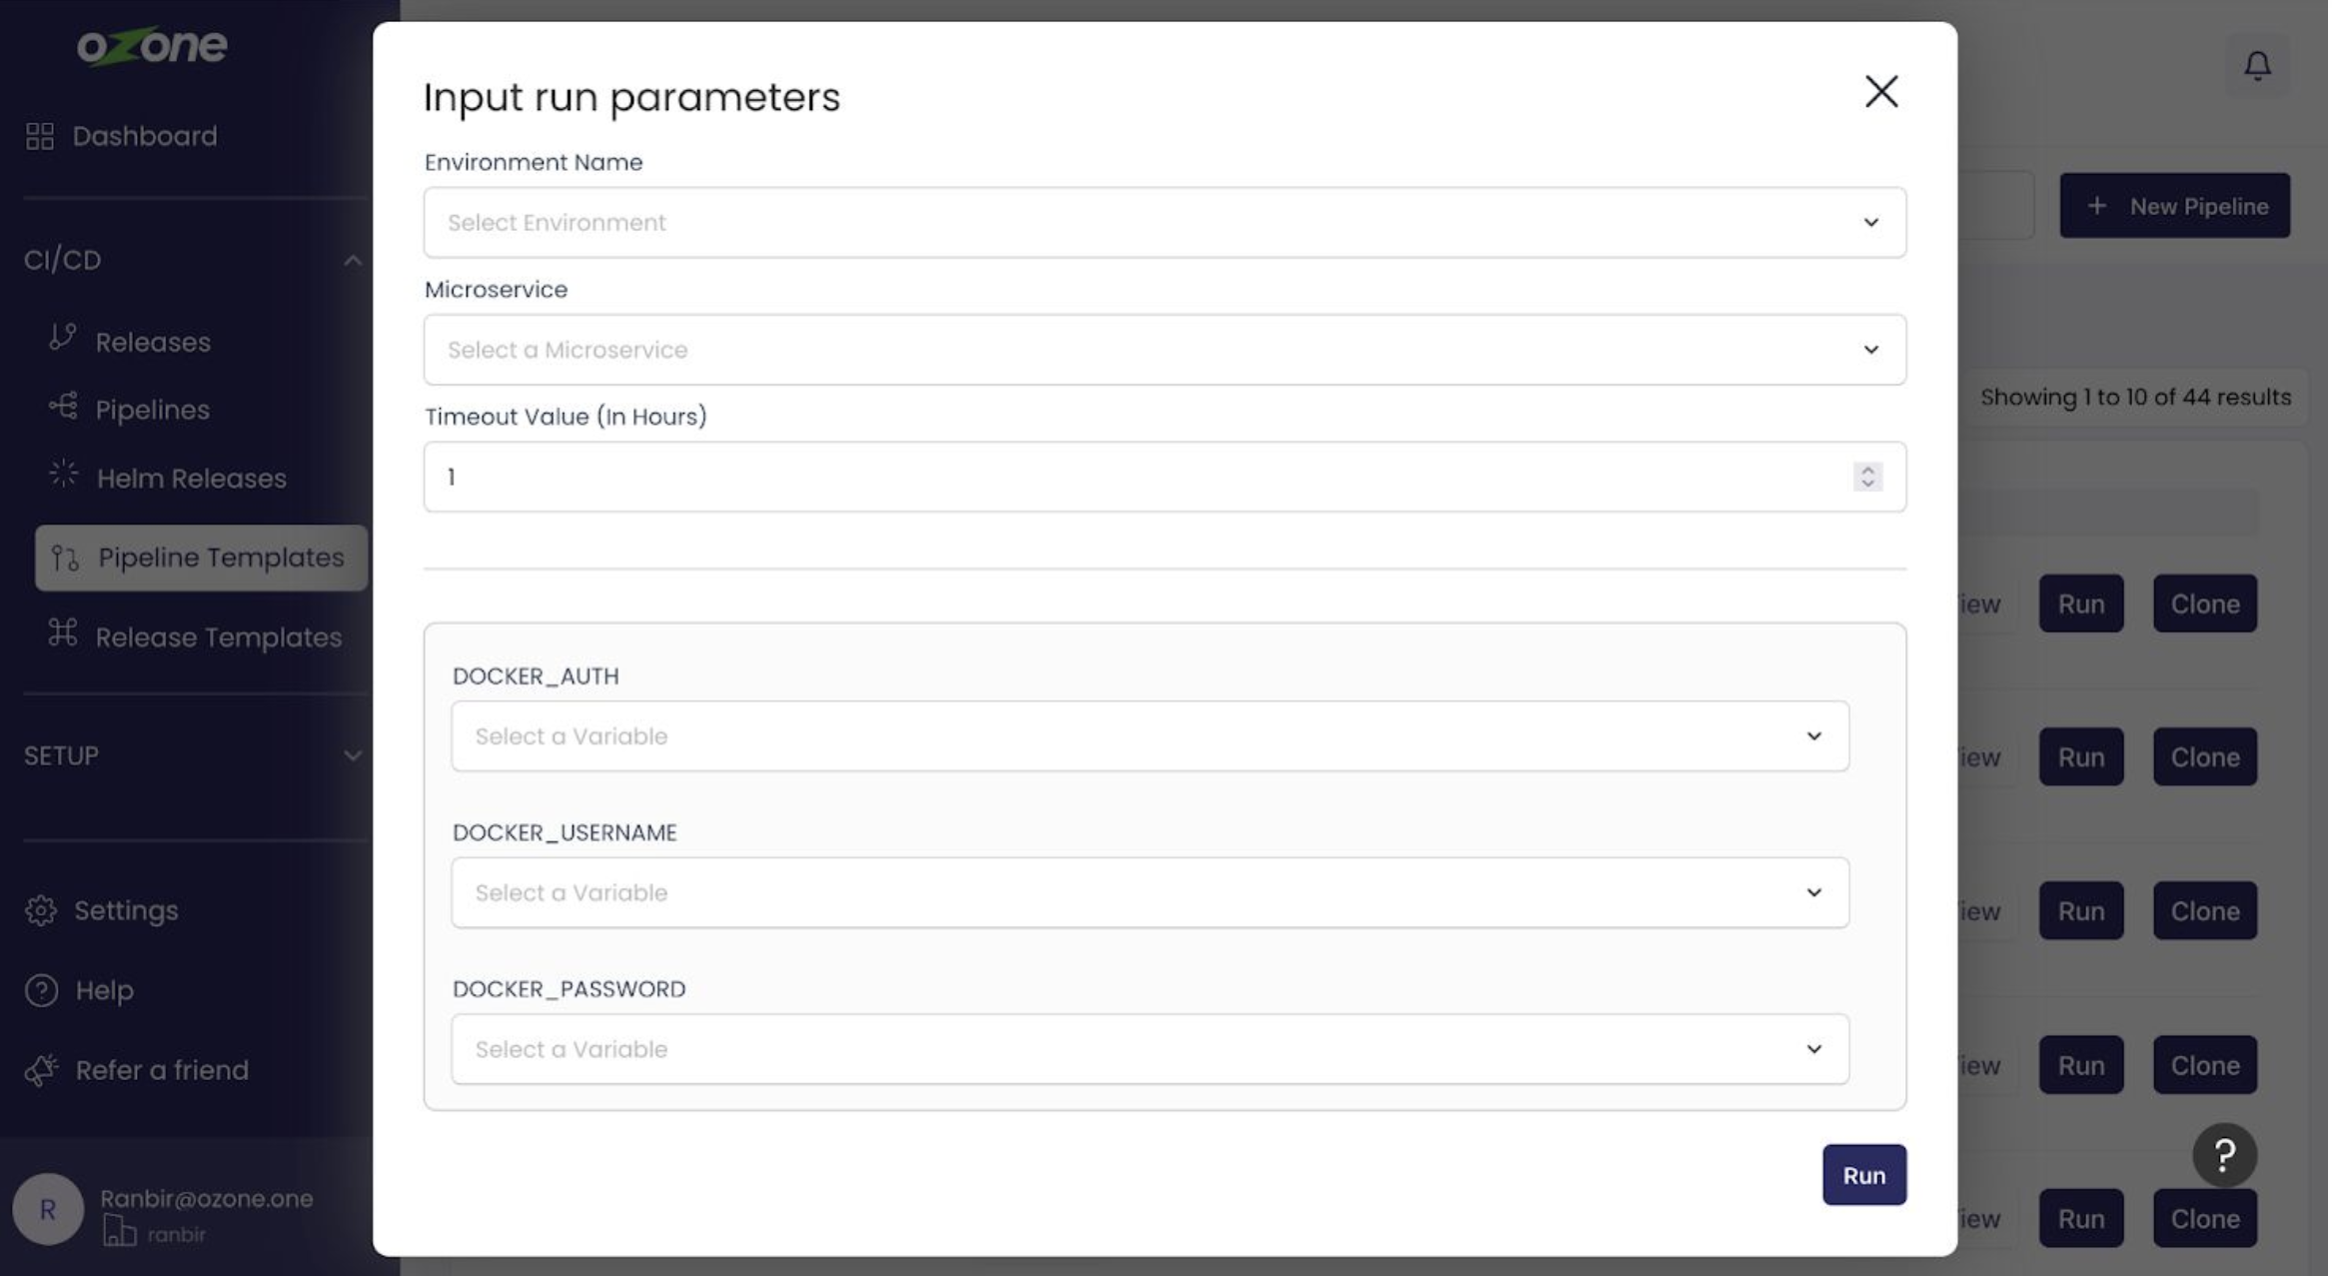
Task: Open the DOCKER_AUTH variable dropdown
Action: point(1151,737)
